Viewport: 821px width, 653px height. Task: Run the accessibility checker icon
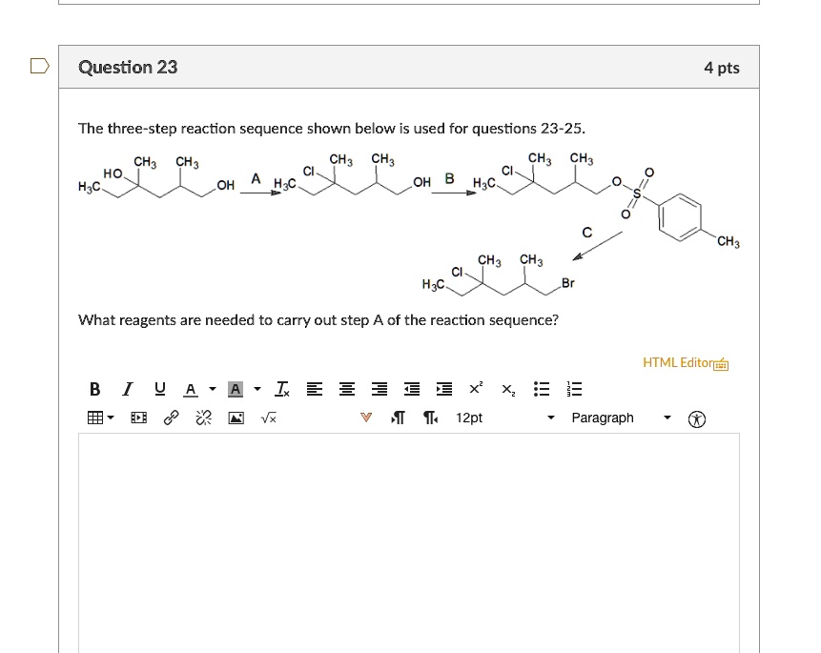click(x=698, y=418)
